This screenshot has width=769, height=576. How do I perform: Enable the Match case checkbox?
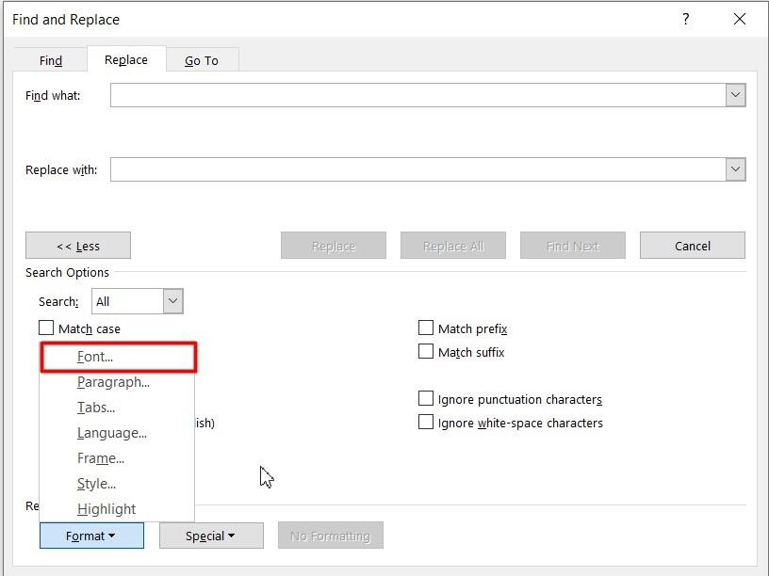[x=46, y=328]
